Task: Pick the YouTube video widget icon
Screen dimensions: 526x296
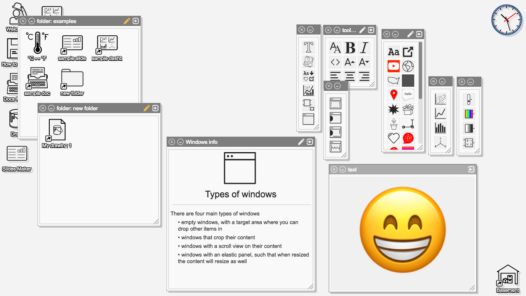Action: 394,66
